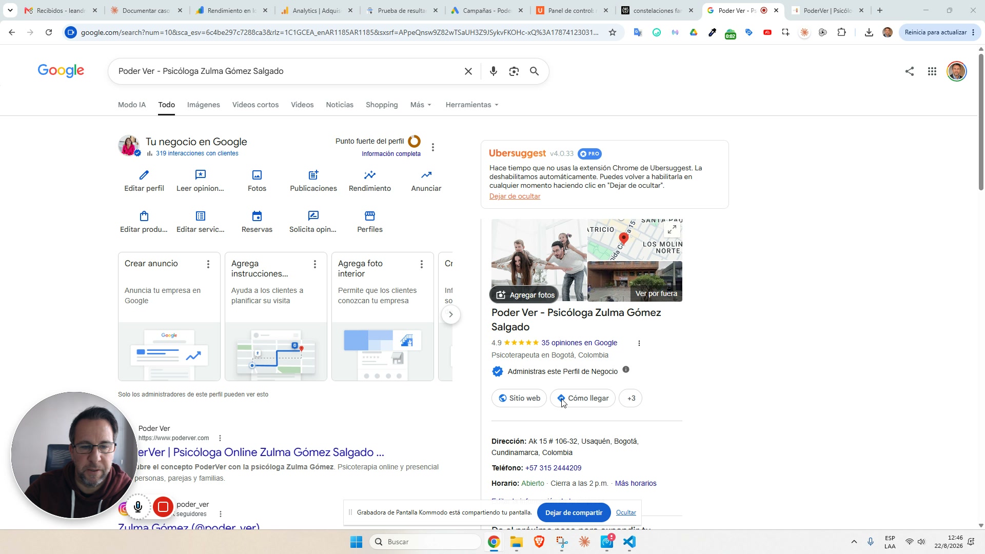This screenshot has height=554, width=985.
Task: Open Visual Studio Code from taskbar
Action: [x=629, y=542]
